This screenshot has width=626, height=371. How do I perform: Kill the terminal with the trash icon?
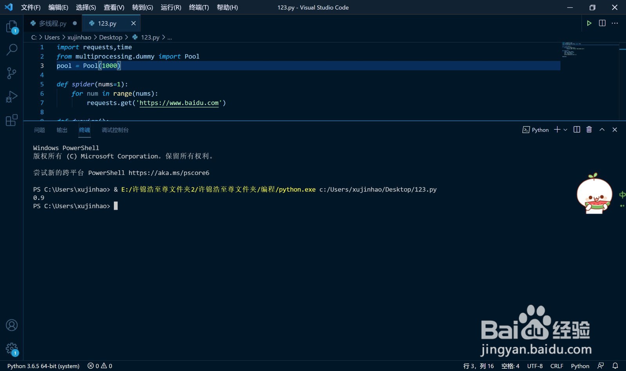pos(589,129)
